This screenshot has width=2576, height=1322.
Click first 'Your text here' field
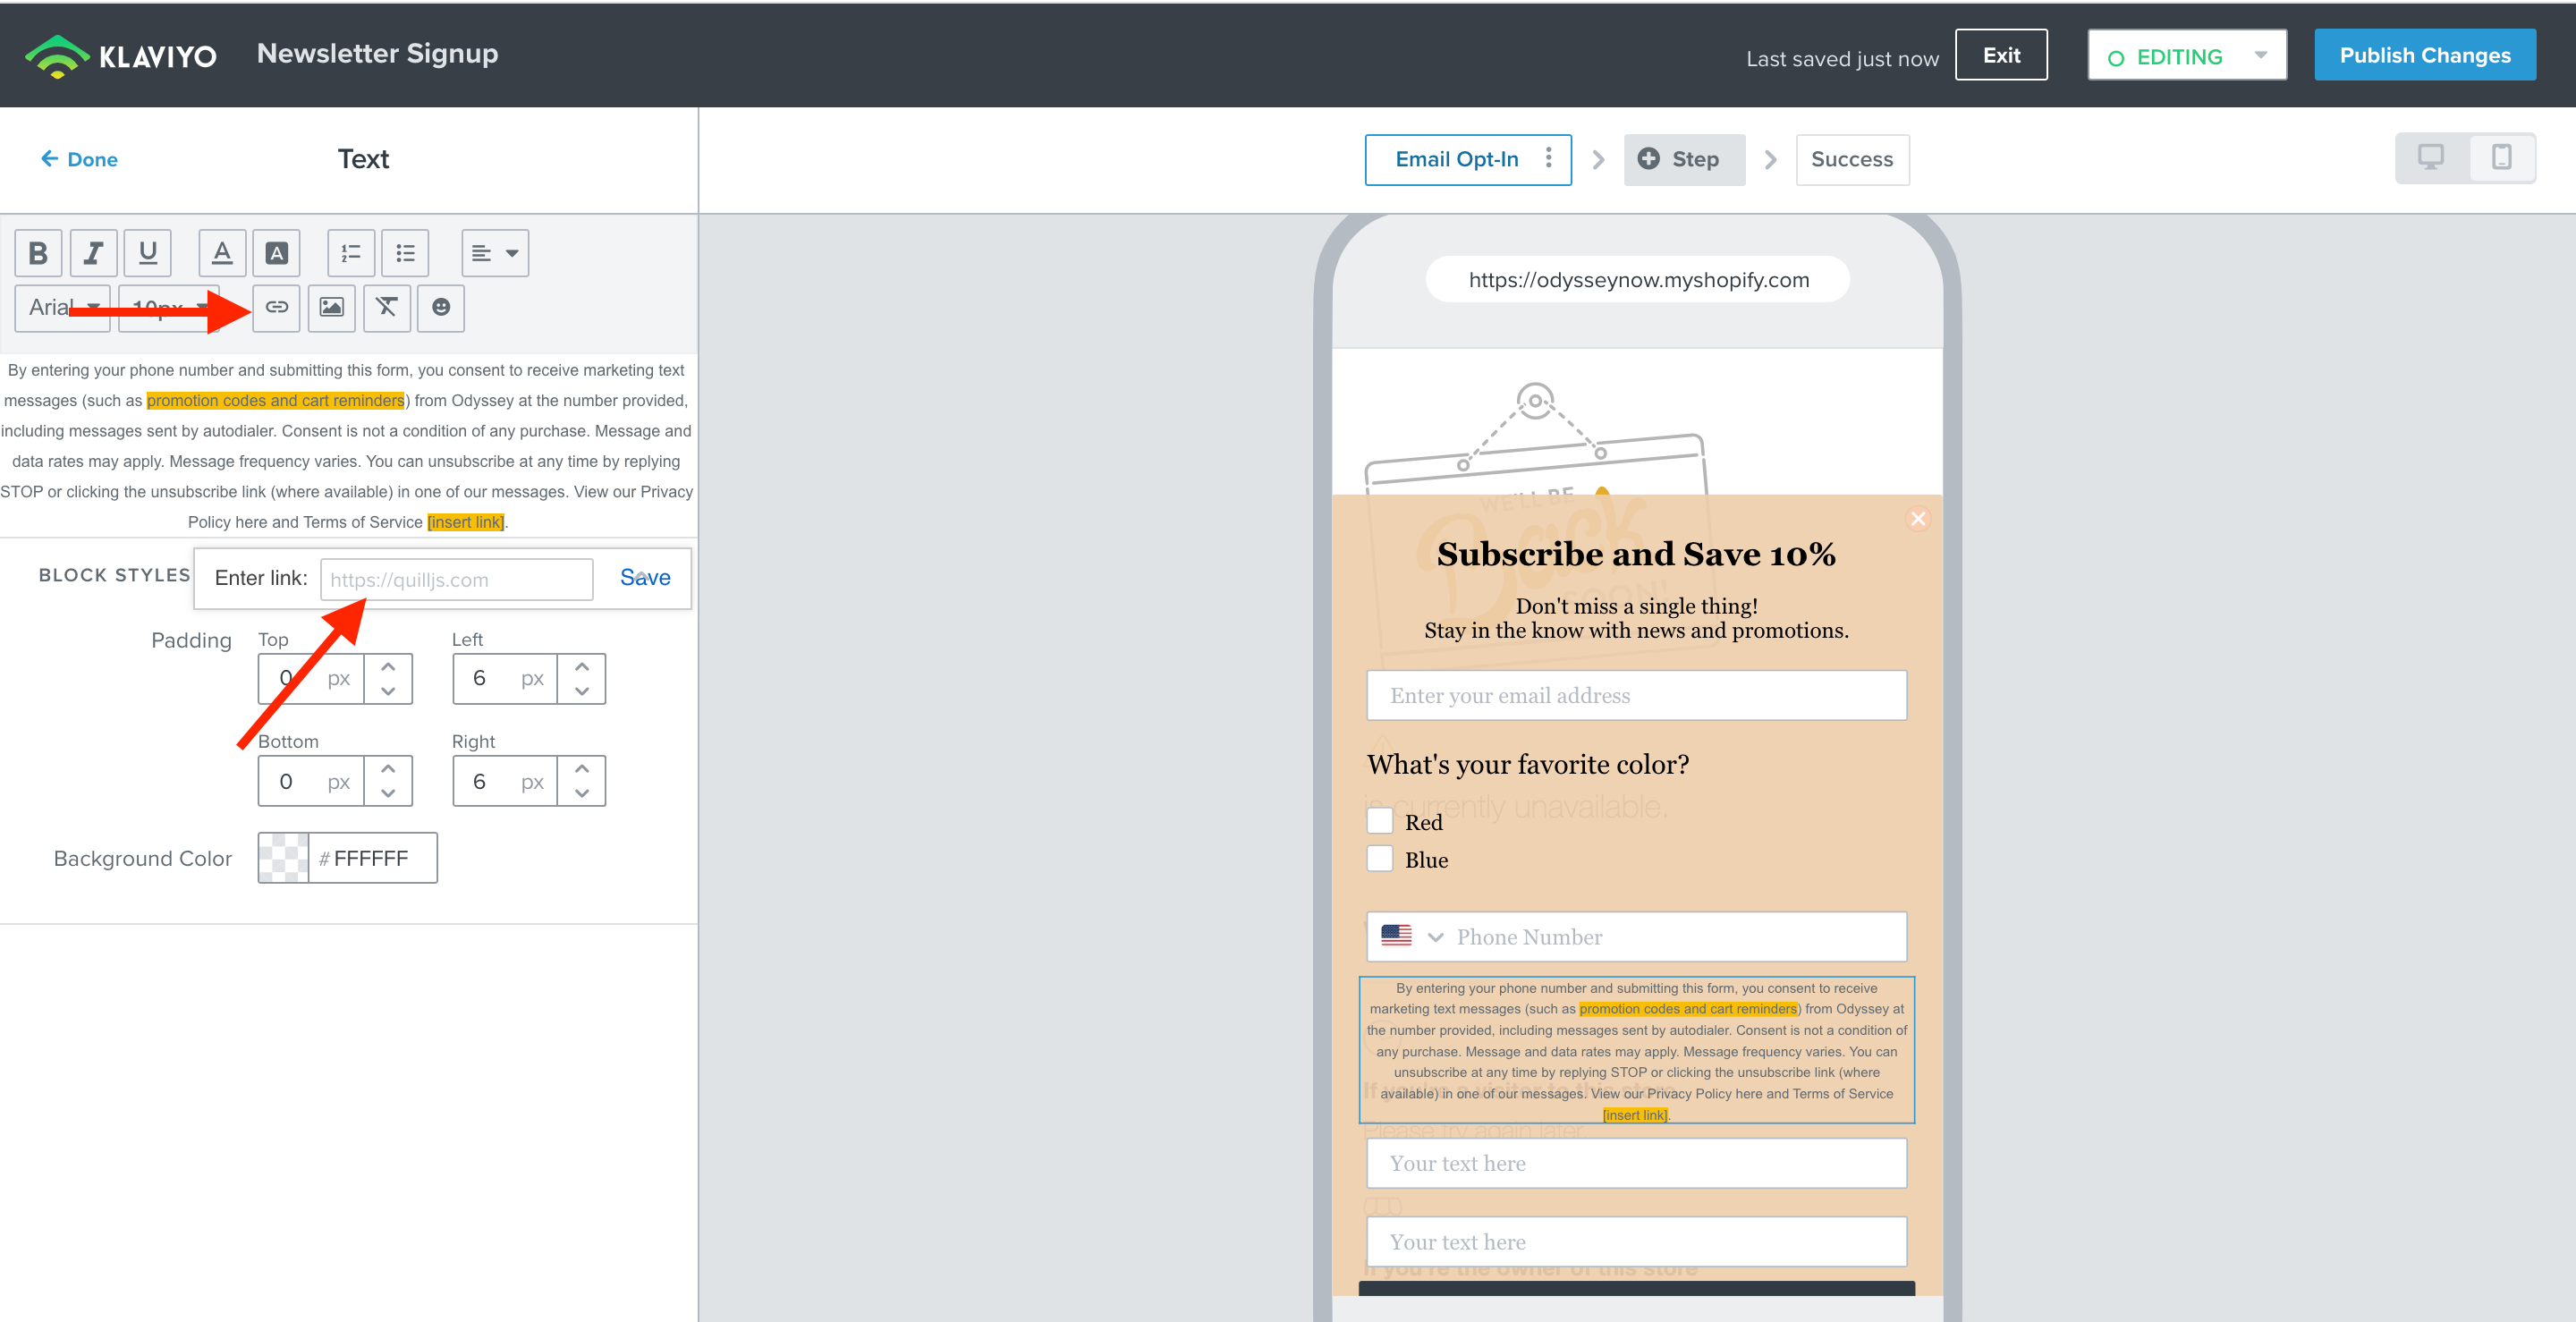pyautogui.click(x=1636, y=1163)
